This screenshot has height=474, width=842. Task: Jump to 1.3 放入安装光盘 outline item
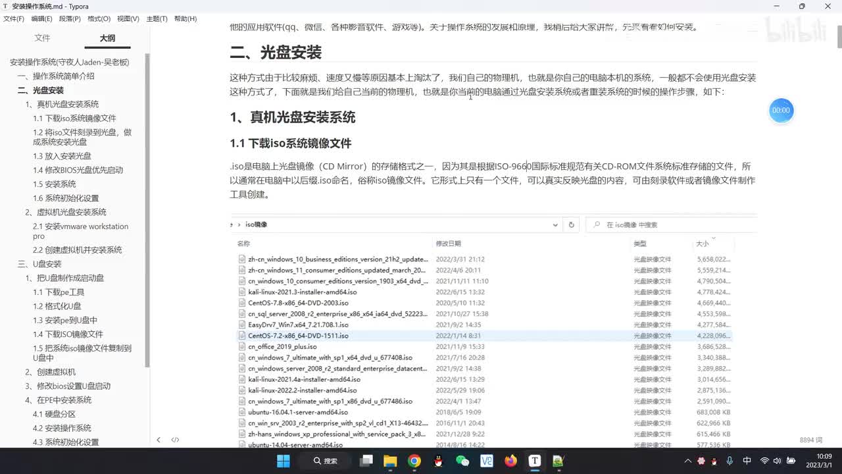point(62,156)
